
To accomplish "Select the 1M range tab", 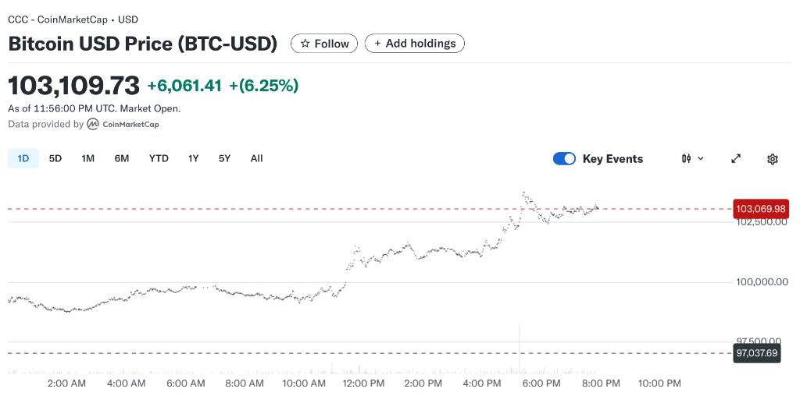I will tap(88, 159).
